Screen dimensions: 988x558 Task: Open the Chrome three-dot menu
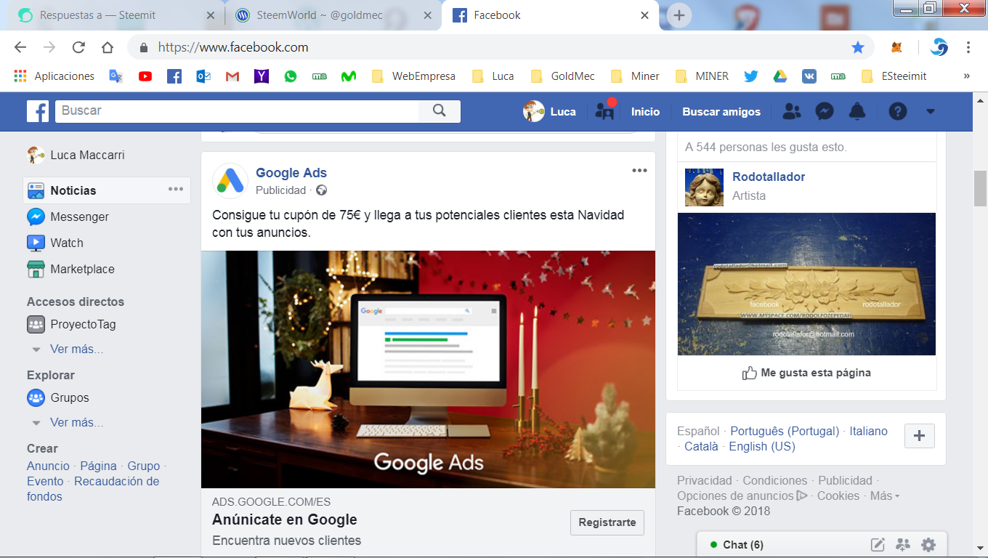point(968,47)
